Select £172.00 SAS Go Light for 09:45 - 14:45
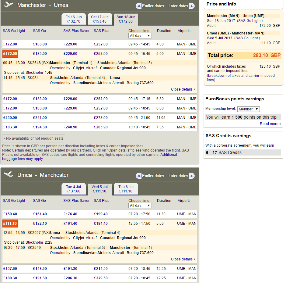286x283 pixels. point(10,44)
